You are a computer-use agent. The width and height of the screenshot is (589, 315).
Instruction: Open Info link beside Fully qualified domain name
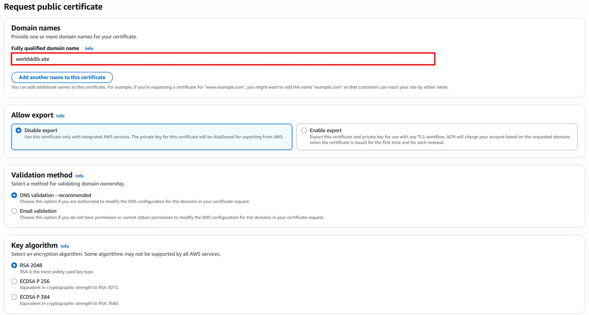click(89, 48)
